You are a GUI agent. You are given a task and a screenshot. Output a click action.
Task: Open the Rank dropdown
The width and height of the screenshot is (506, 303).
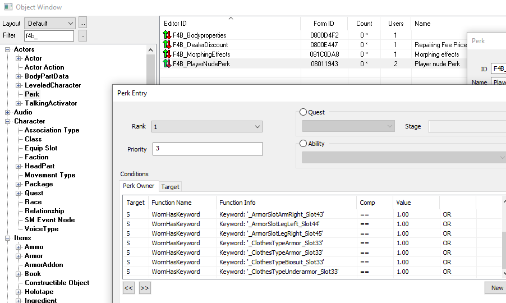pyautogui.click(x=207, y=126)
